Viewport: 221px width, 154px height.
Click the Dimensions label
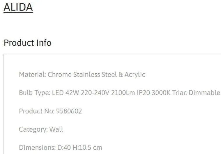click(37, 148)
